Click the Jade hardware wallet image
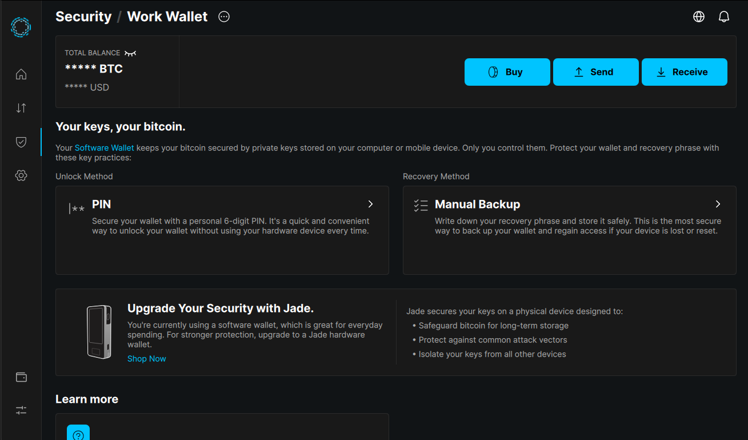The image size is (748, 440). pos(99,332)
